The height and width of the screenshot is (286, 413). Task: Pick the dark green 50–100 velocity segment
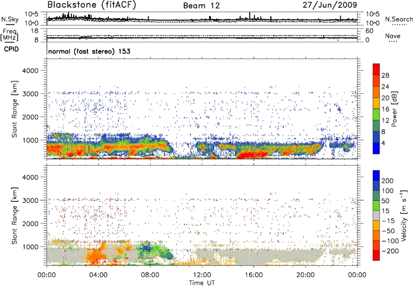tap(376, 196)
